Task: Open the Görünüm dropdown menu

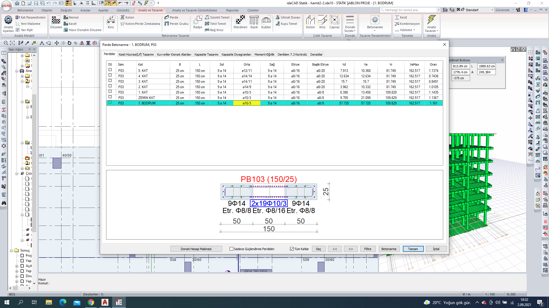Action: pyautogui.click(x=504, y=10)
